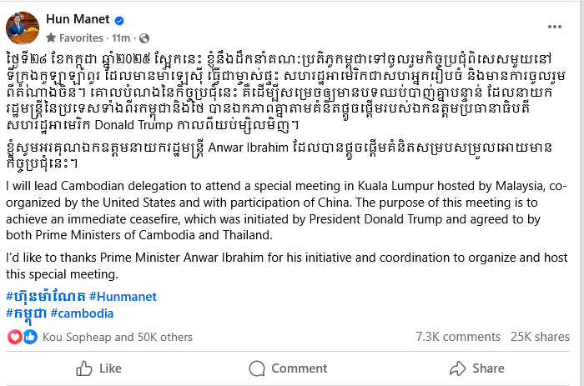Open the #ហ៊ុនម៉ាណែត hashtag

(x=45, y=296)
